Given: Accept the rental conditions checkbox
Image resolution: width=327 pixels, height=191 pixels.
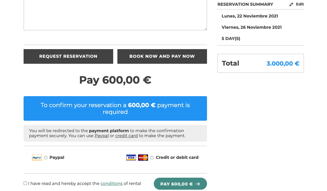Looking at the screenshot, I should 25,183.
